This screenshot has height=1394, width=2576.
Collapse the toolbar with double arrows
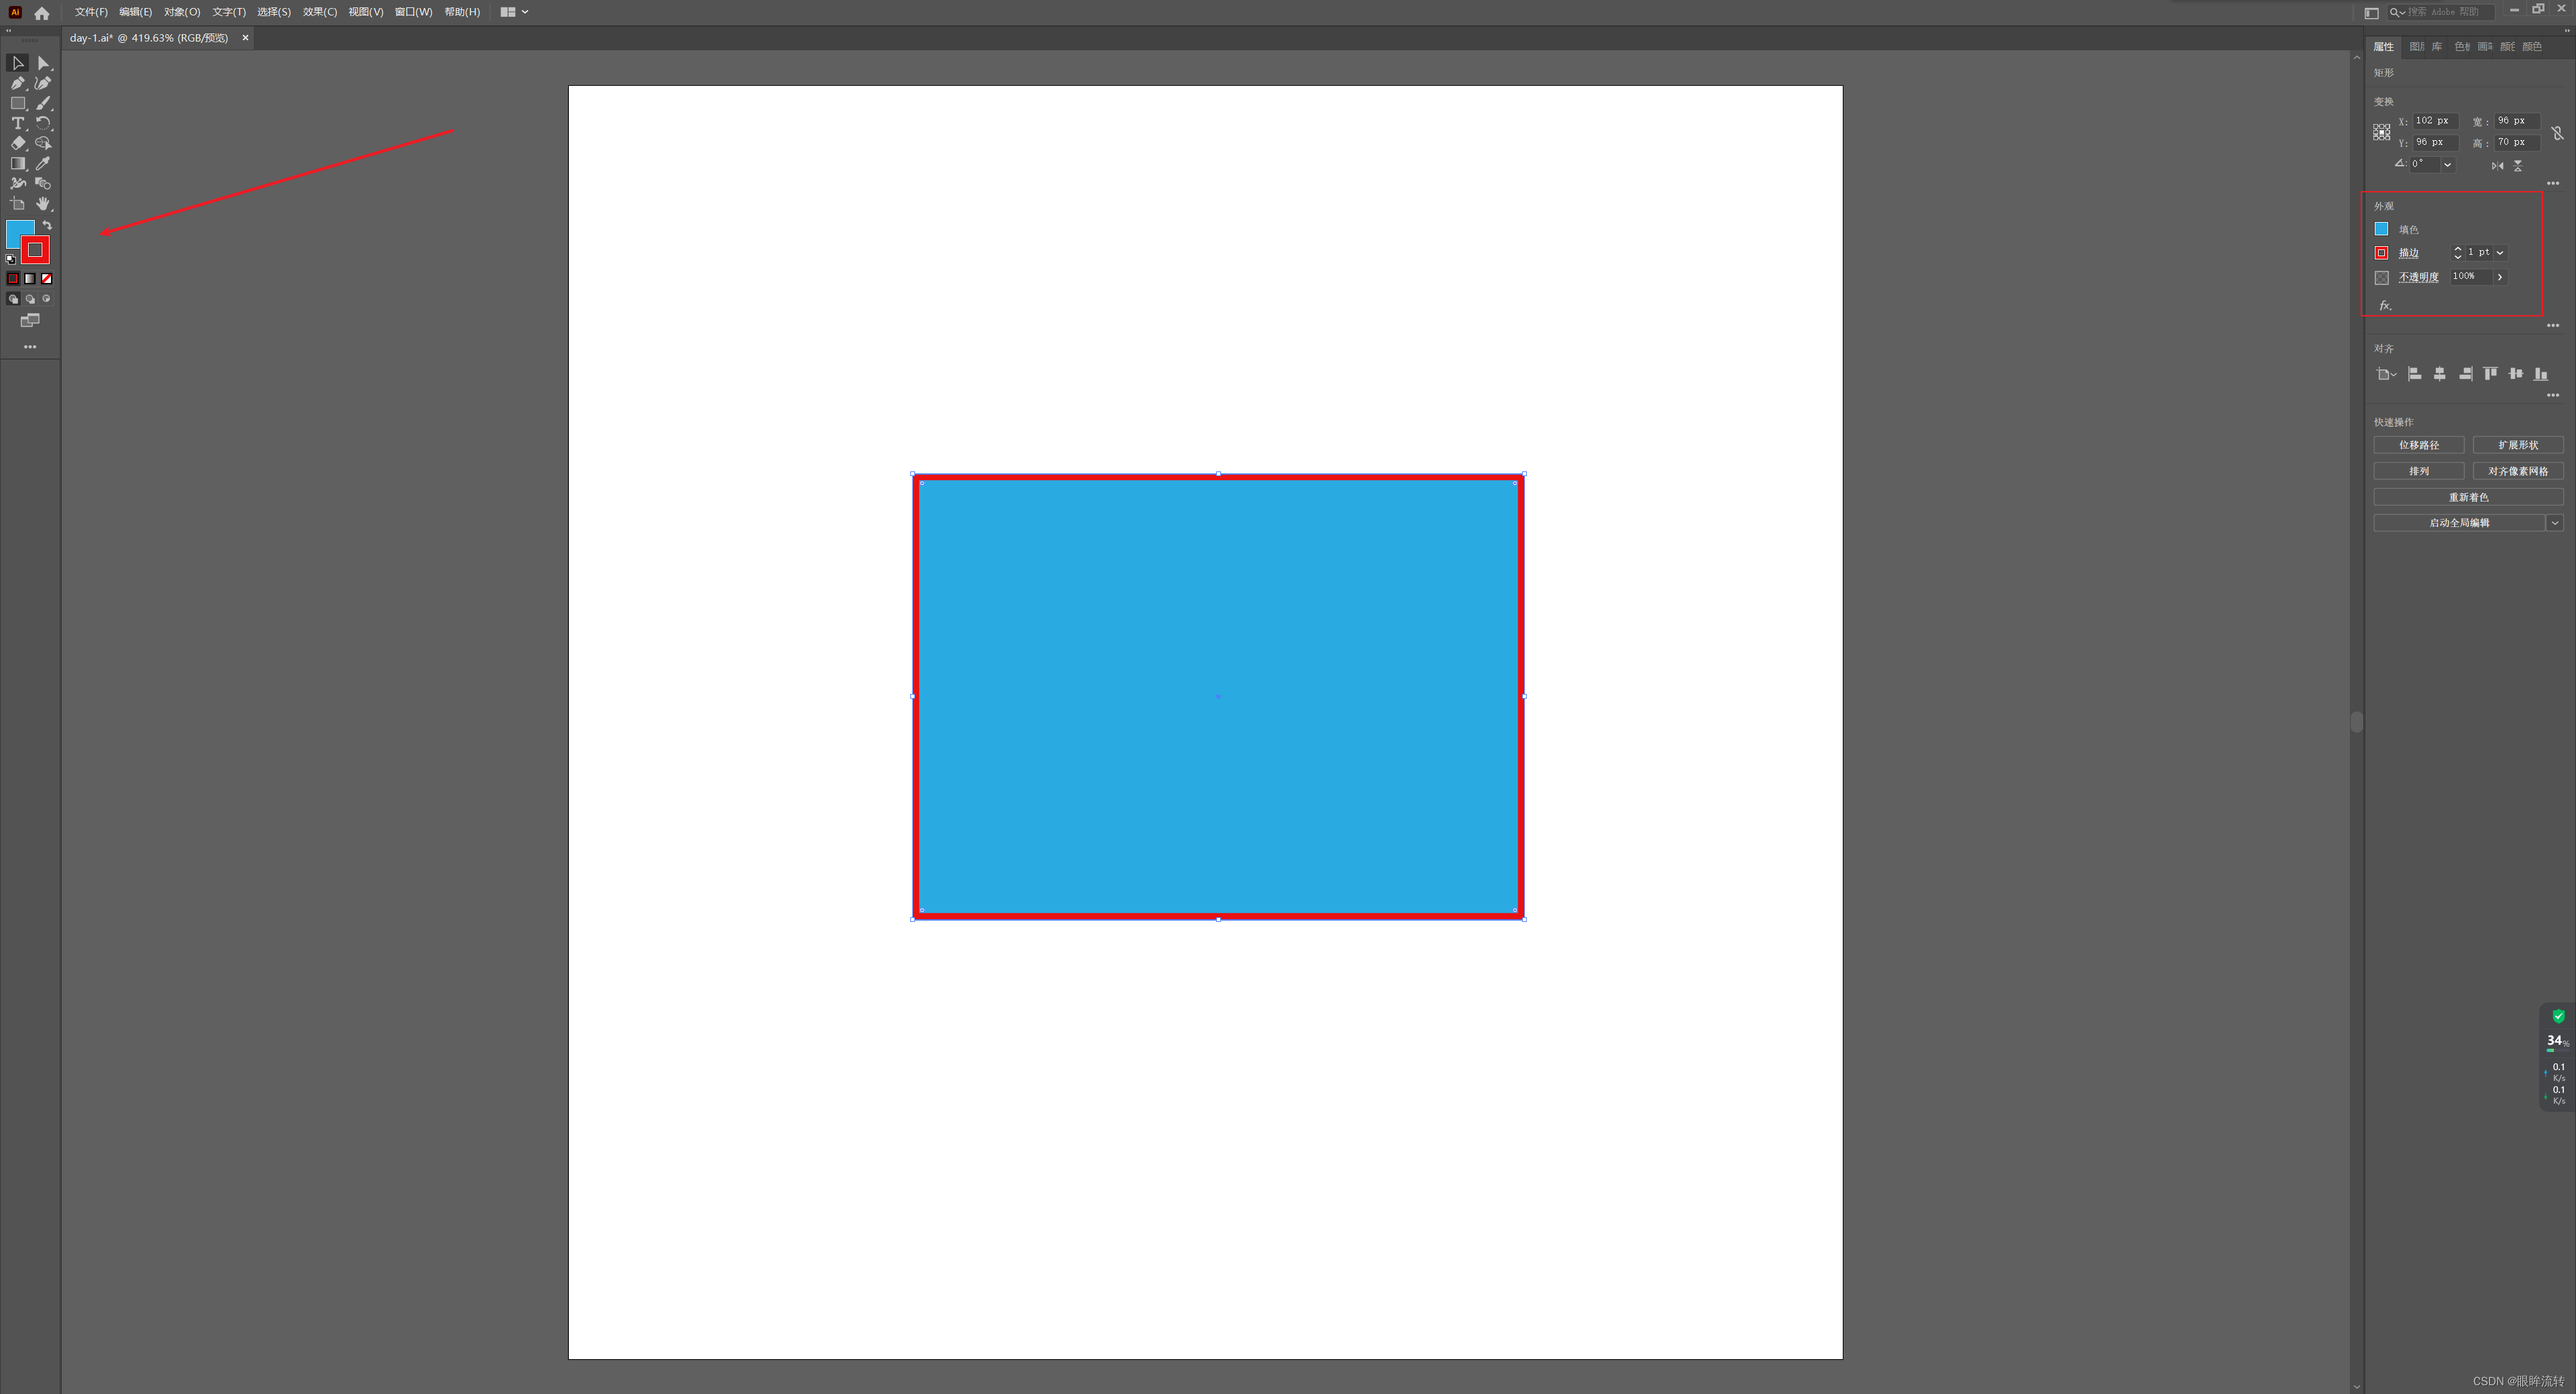coord(8,31)
